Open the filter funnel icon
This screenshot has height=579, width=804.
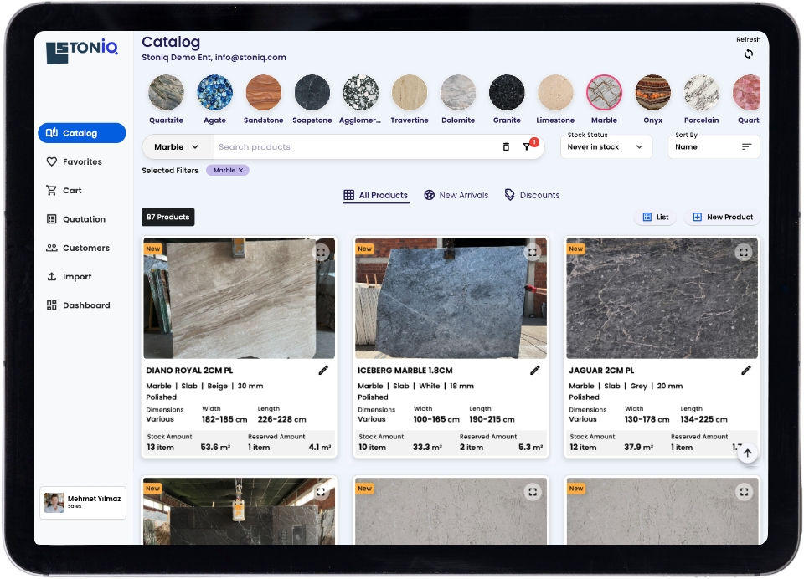[x=527, y=147]
